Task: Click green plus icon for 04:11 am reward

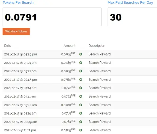Action: [x=81, y=97]
